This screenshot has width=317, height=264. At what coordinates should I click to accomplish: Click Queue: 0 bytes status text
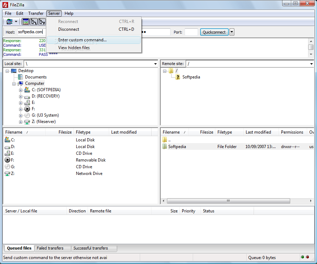[262, 258]
